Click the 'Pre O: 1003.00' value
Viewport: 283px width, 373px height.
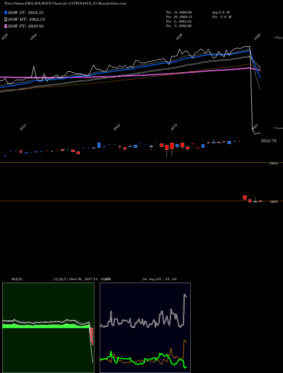pos(179,12)
